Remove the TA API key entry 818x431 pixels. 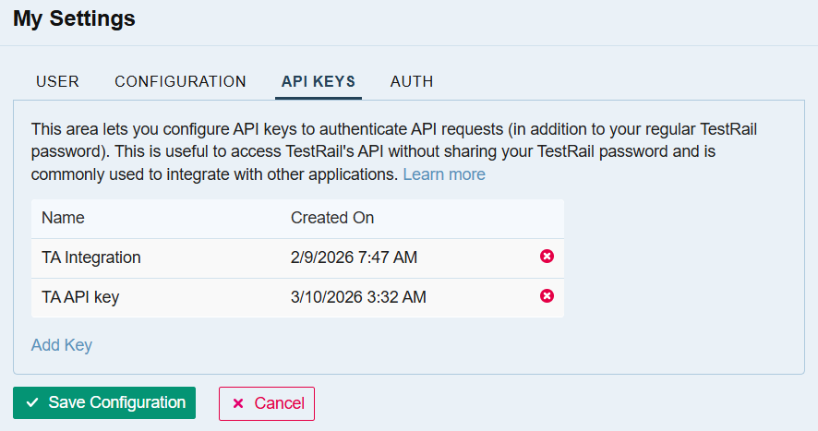point(547,296)
